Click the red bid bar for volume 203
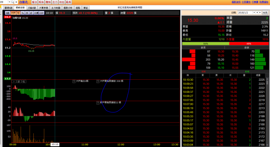 point(189,59)
